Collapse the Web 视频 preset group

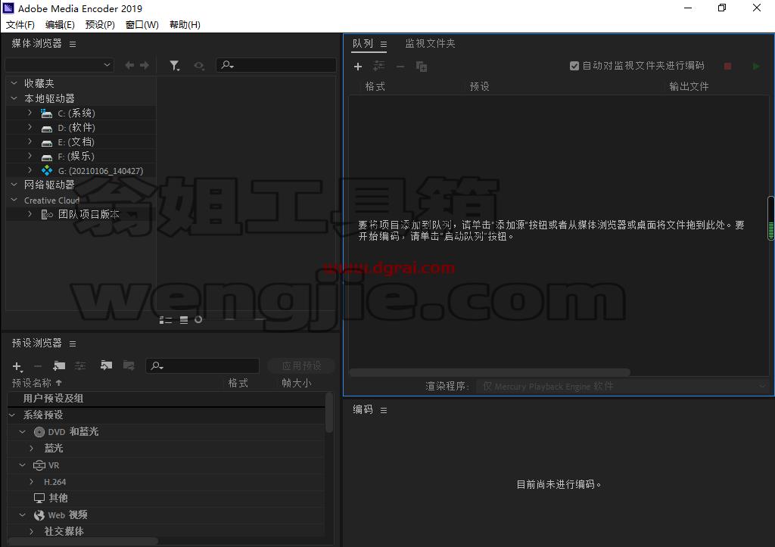[x=22, y=515]
